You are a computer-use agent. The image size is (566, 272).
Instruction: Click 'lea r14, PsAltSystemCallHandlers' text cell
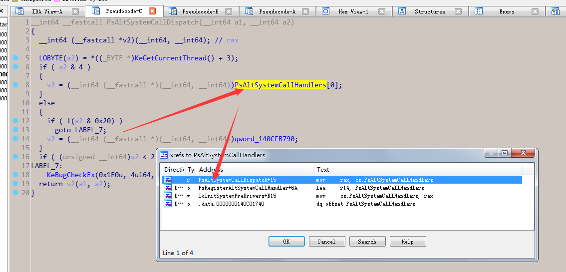coord(370,188)
